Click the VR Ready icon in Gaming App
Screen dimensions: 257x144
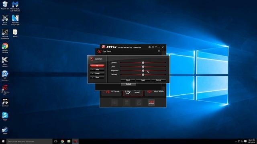pyautogui.click(x=151, y=102)
